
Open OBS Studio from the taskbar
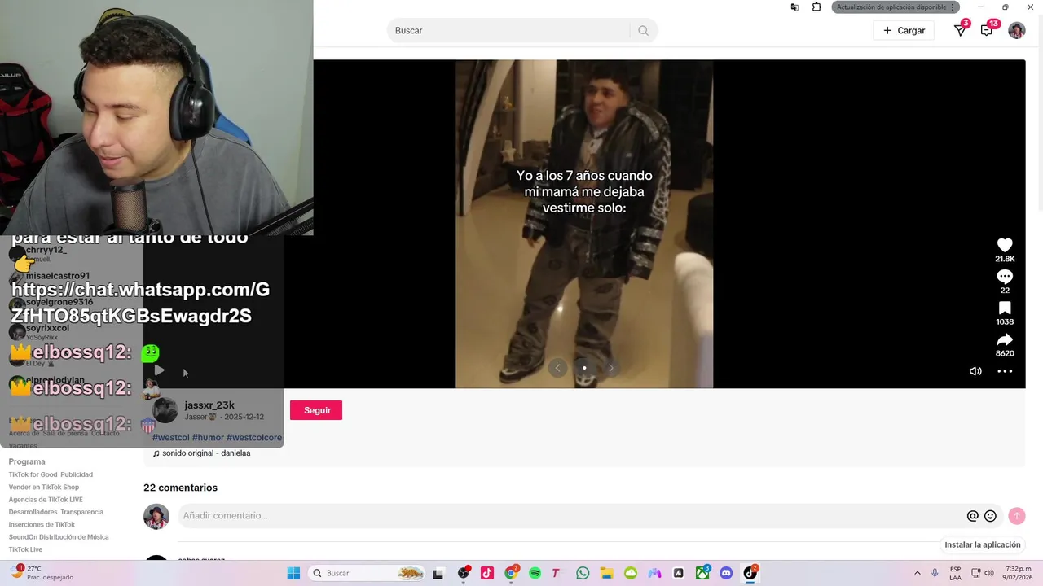tap(464, 573)
